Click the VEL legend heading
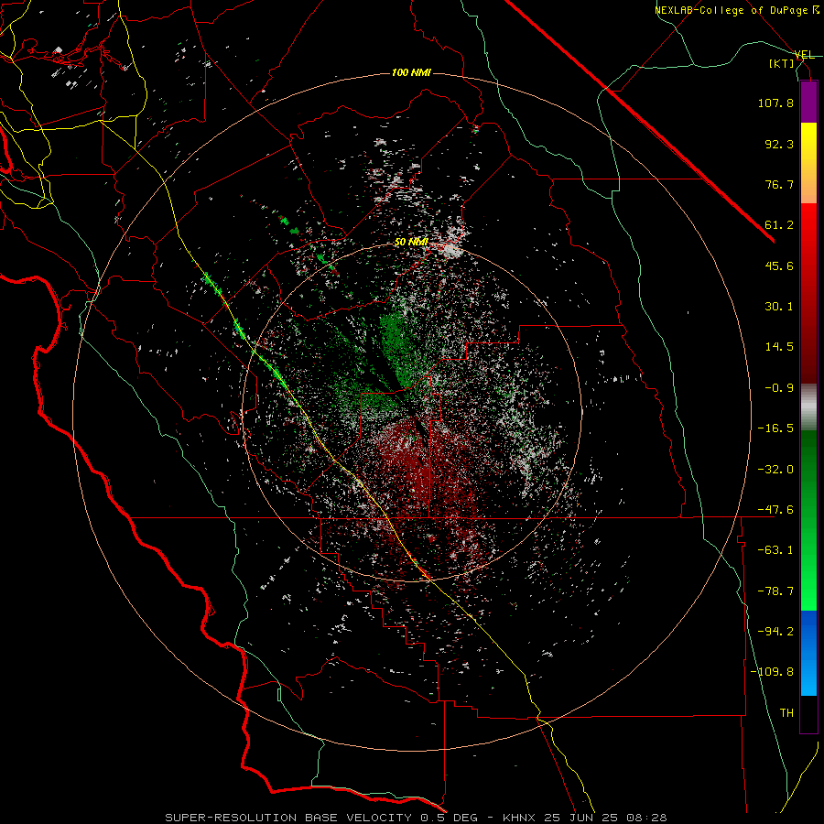 (804, 55)
